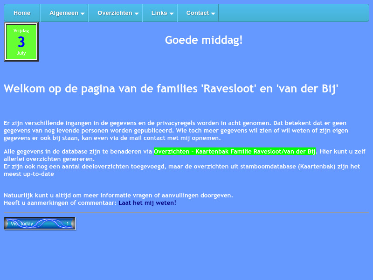This screenshot has height=280, width=373.
Task: Expand the Overzichten dropdown menu
Action: coord(137,13)
